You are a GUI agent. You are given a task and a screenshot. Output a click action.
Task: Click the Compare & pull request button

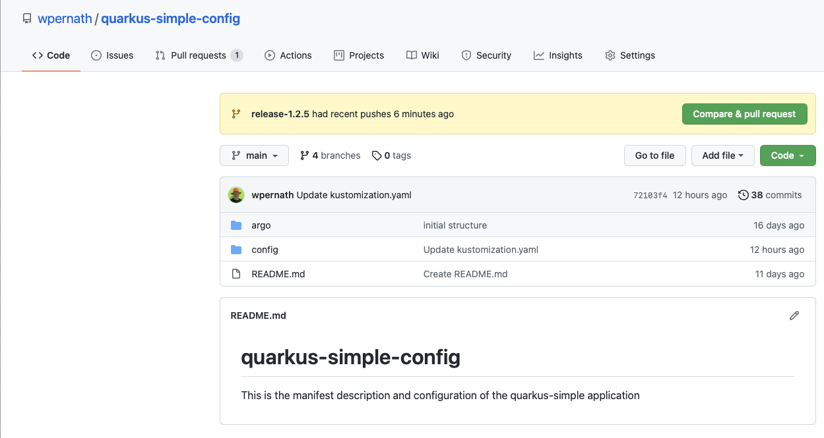744,114
